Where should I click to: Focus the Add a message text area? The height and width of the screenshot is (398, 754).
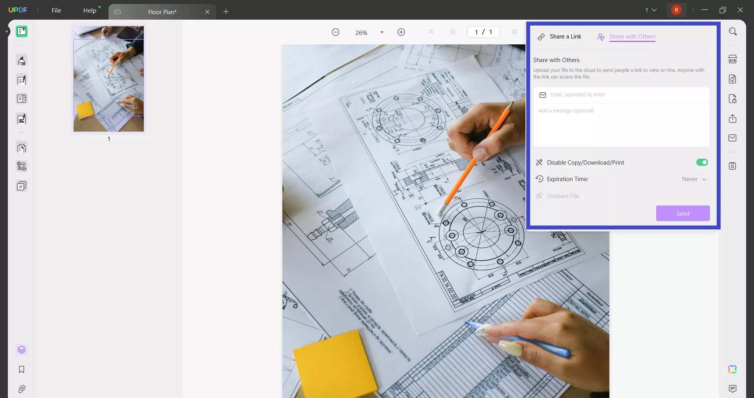point(622,125)
